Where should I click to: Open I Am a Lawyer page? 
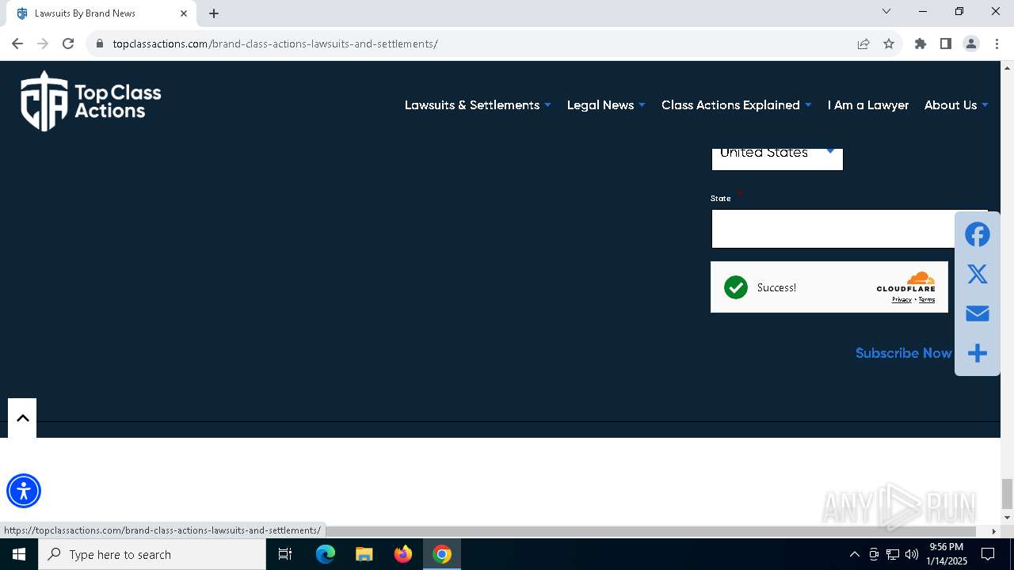click(x=868, y=104)
